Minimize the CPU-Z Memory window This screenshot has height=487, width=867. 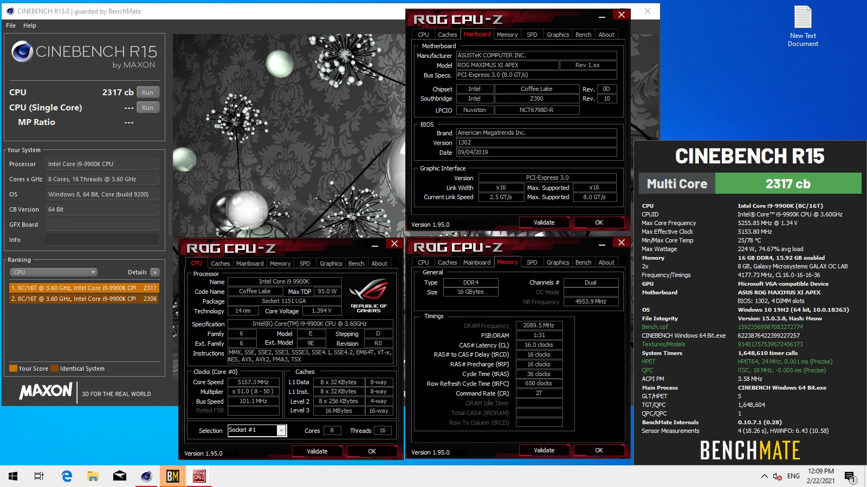click(601, 244)
